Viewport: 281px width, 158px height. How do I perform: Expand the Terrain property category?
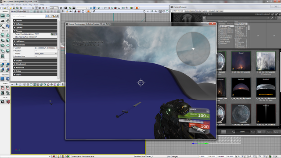pyautogui.click(x=35, y=21)
